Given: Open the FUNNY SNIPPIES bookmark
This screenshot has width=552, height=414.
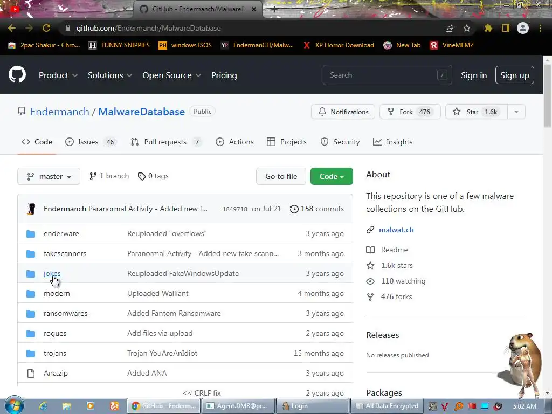Looking at the screenshot, I should [120, 45].
